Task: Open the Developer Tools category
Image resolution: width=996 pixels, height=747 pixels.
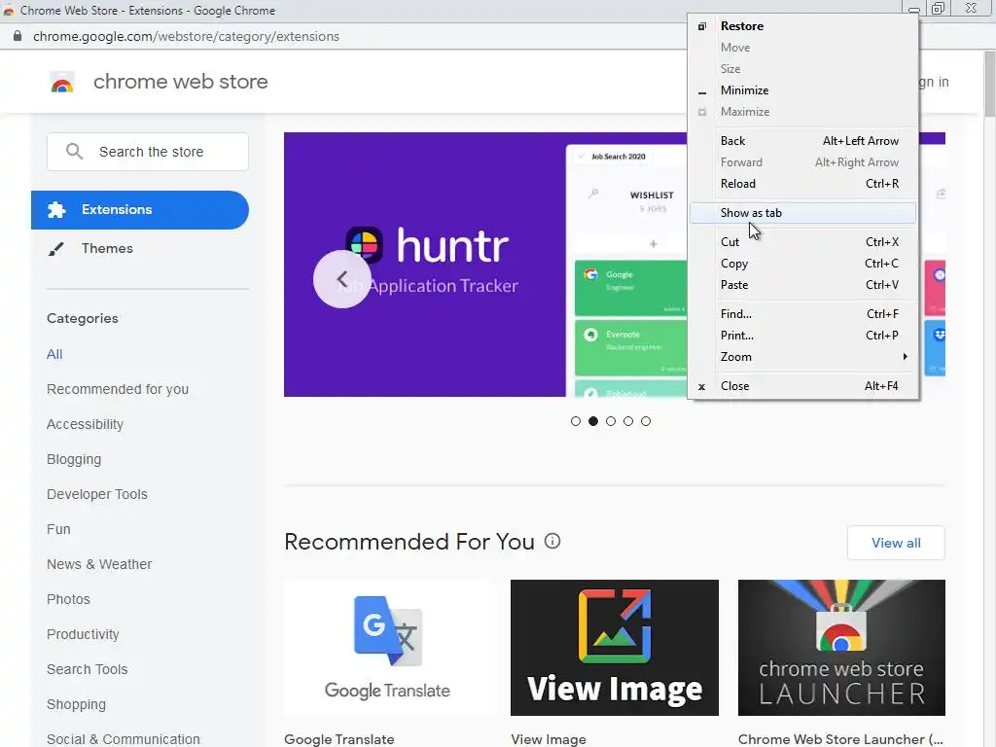Action: tap(97, 494)
